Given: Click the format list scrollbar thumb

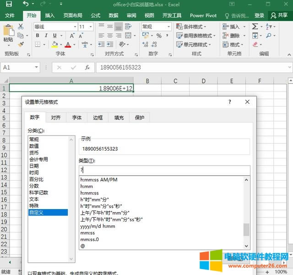Looking at the screenshot, I should pyautogui.click(x=246, y=229).
